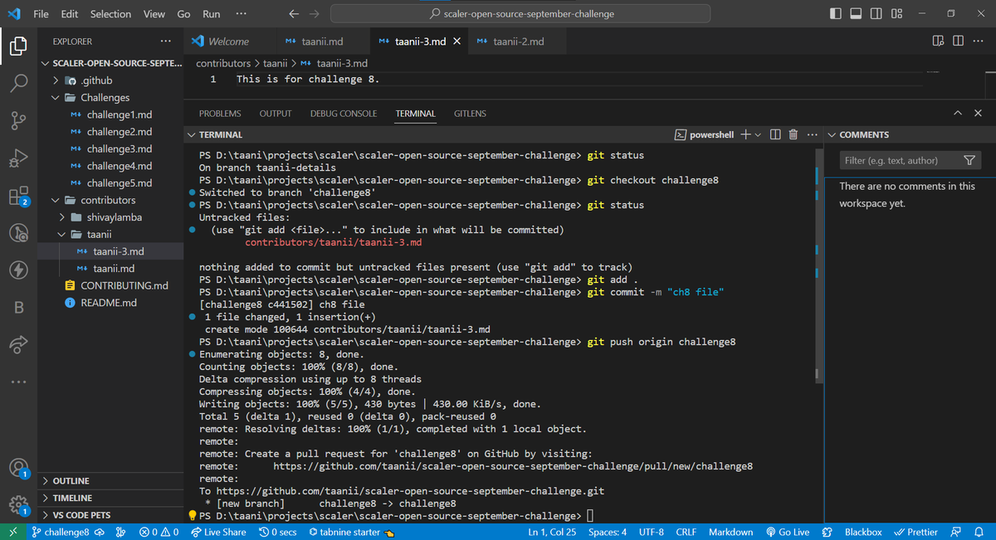996x540 pixels.
Task: Open the terminal launch profile dropdown arrow
Action: point(759,134)
